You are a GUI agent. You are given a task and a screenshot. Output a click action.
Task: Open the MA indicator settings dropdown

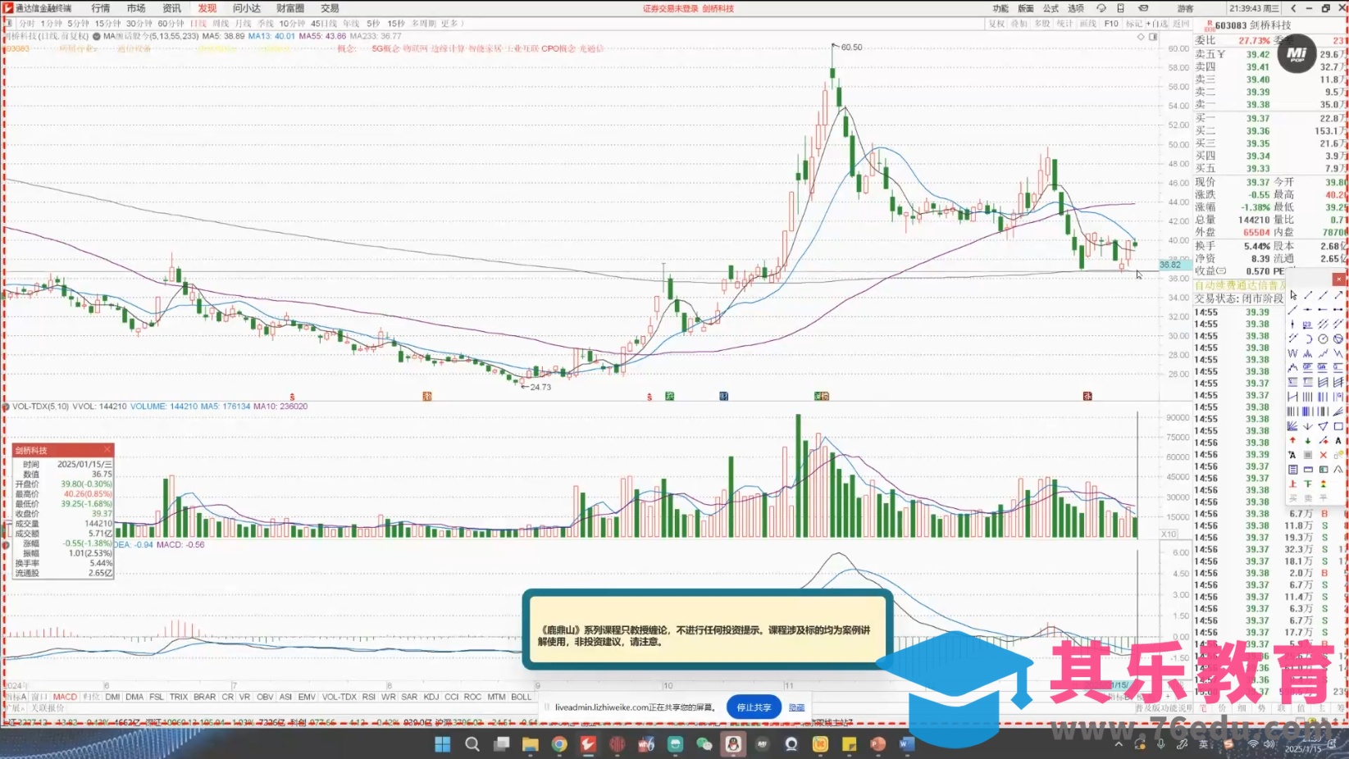[97, 36]
